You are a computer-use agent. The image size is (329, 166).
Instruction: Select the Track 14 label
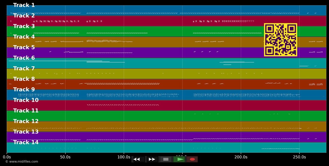click(x=26, y=142)
